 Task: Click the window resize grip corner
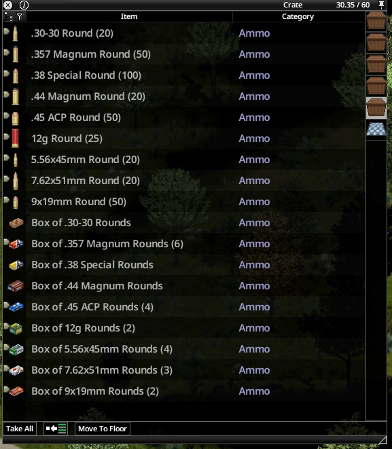pos(382,440)
